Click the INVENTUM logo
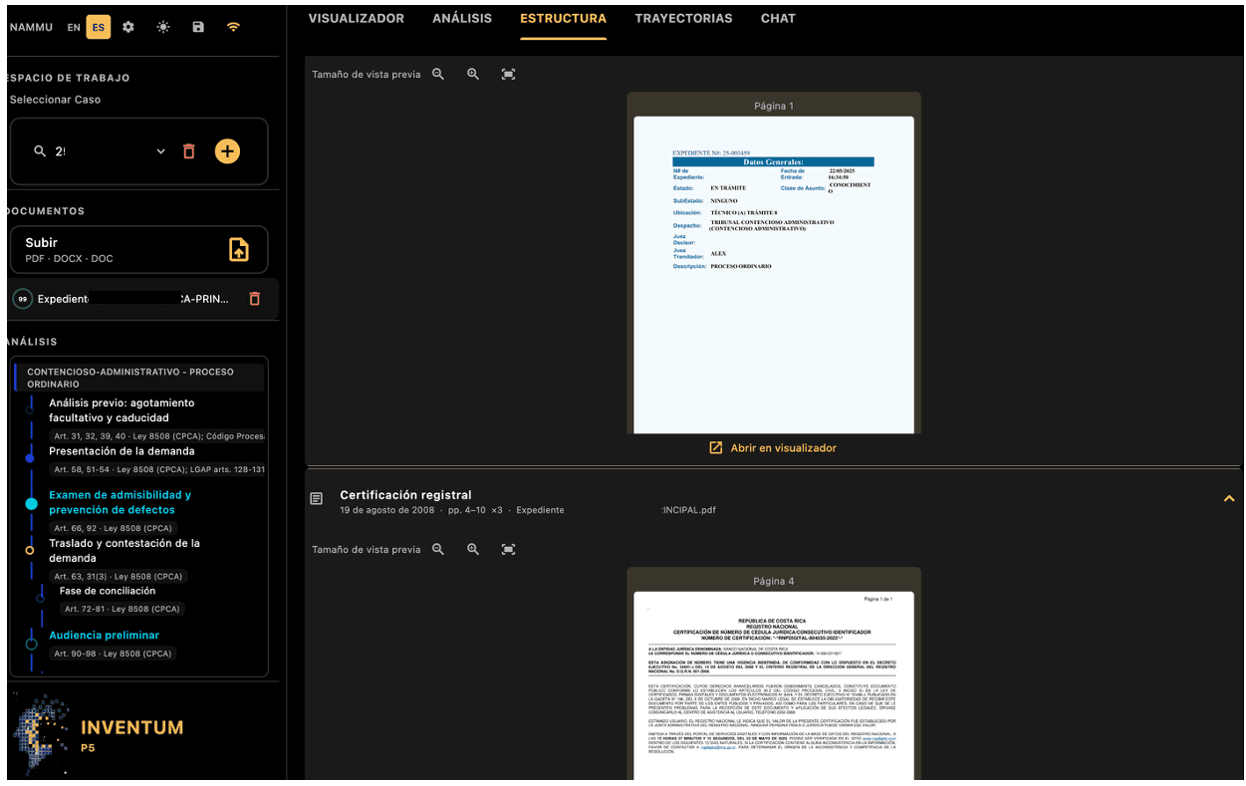 click(99, 735)
